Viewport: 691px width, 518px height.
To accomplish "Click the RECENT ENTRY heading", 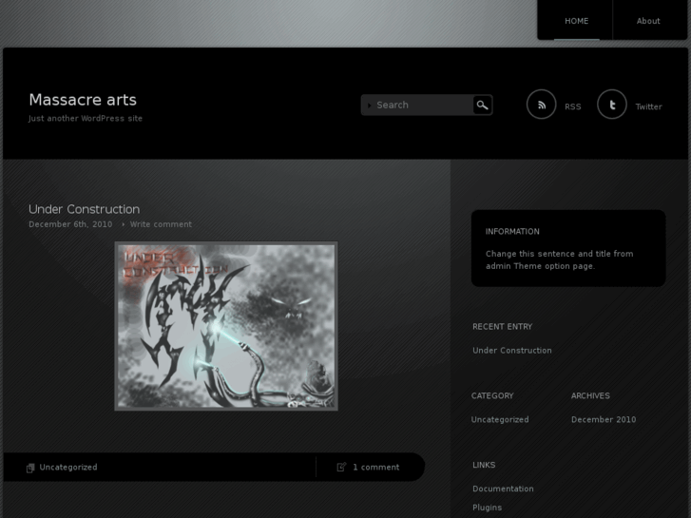I will point(503,327).
